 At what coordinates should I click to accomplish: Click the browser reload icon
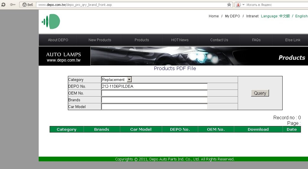pyautogui.click(x=3, y=4)
